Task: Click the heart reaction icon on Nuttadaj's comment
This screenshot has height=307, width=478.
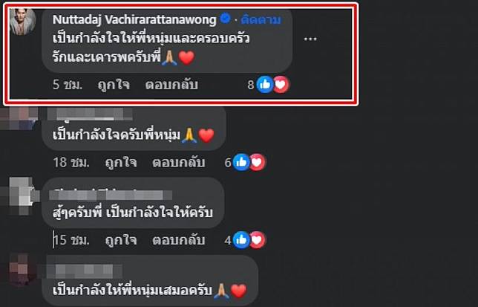Action: coord(281,84)
